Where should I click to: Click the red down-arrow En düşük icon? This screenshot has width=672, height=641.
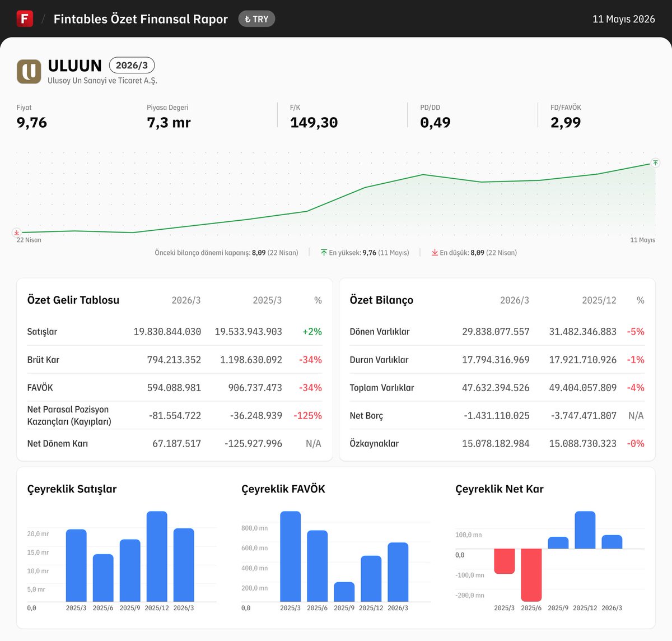coord(435,253)
